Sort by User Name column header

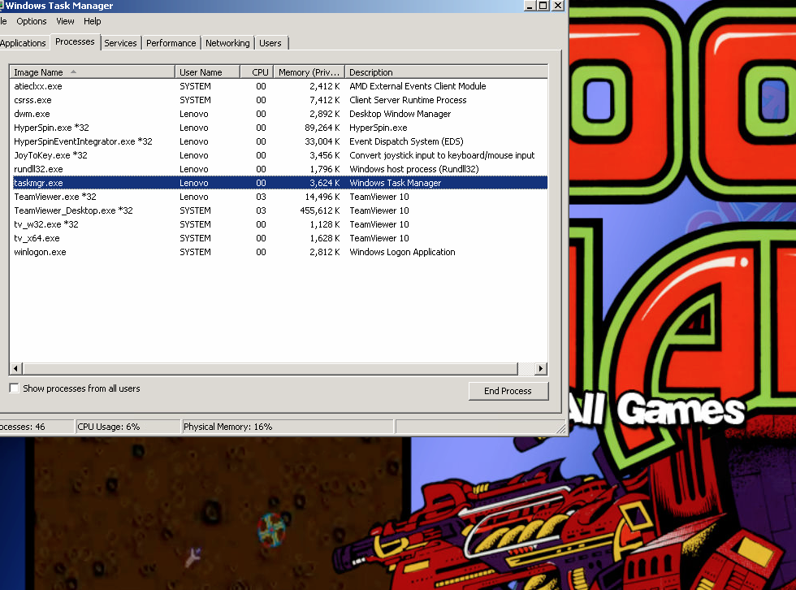point(207,72)
